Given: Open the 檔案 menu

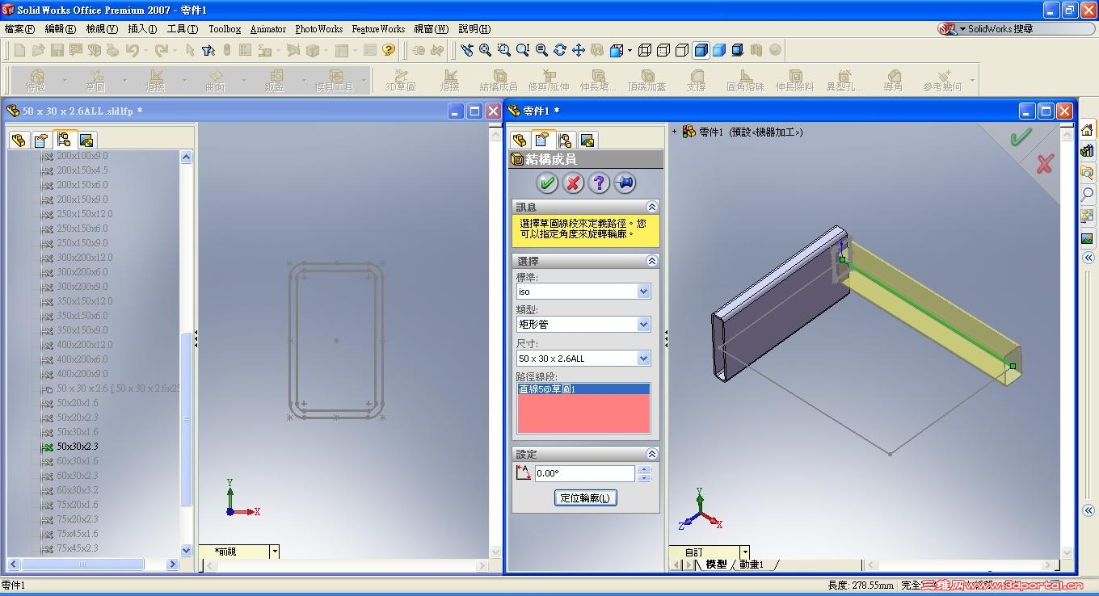Looking at the screenshot, I should point(19,29).
